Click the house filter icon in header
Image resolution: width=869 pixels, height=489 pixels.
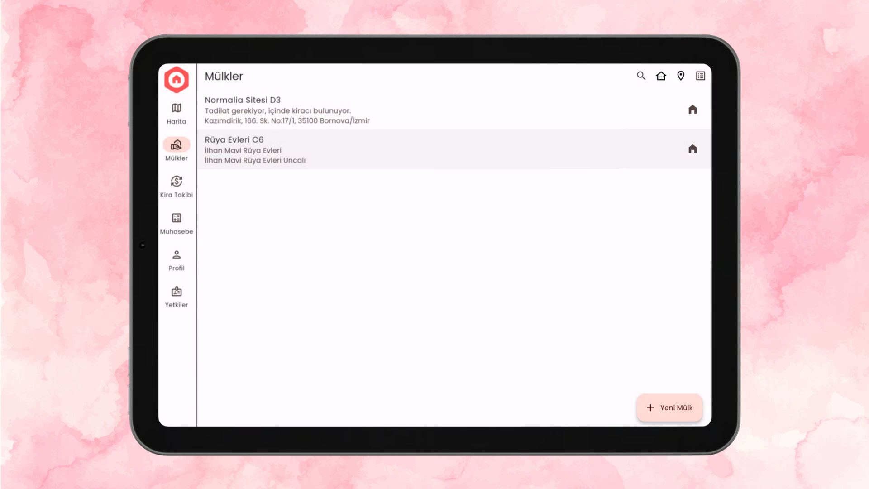point(661,76)
